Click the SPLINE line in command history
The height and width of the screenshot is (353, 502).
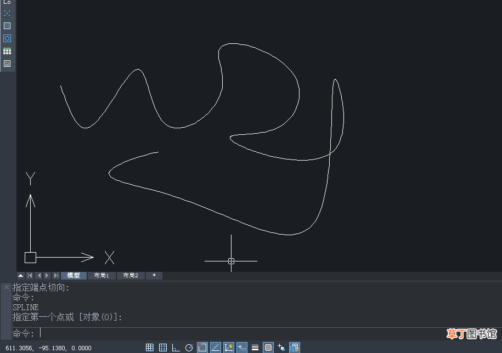coord(26,308)
